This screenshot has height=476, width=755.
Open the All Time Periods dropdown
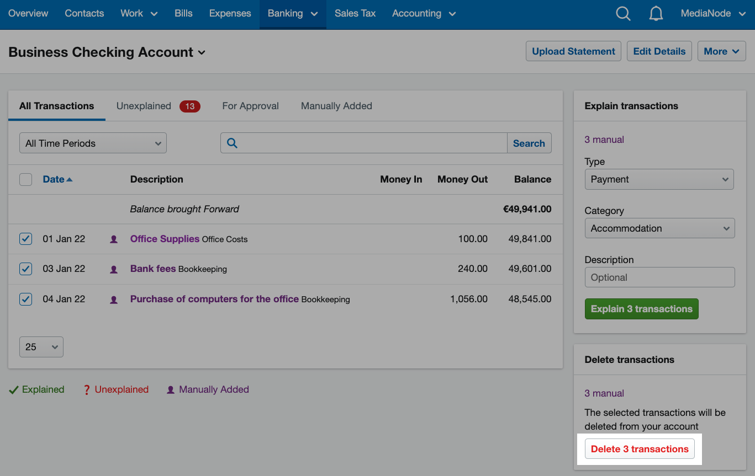pos(93,143)
